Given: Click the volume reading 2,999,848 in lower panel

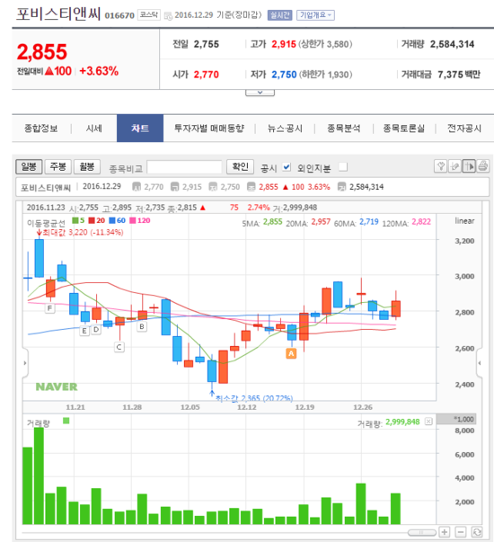Looking at the screenshot, I should 402,422.
